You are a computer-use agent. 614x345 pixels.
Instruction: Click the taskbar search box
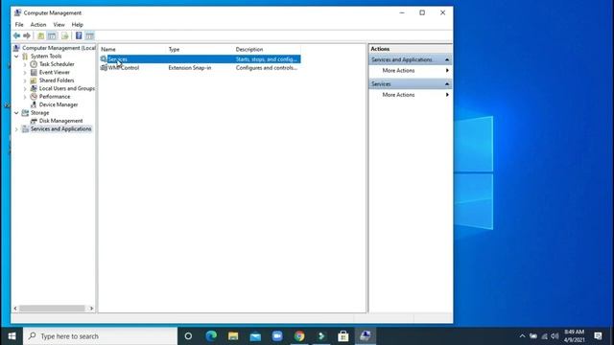pos(100,336)
